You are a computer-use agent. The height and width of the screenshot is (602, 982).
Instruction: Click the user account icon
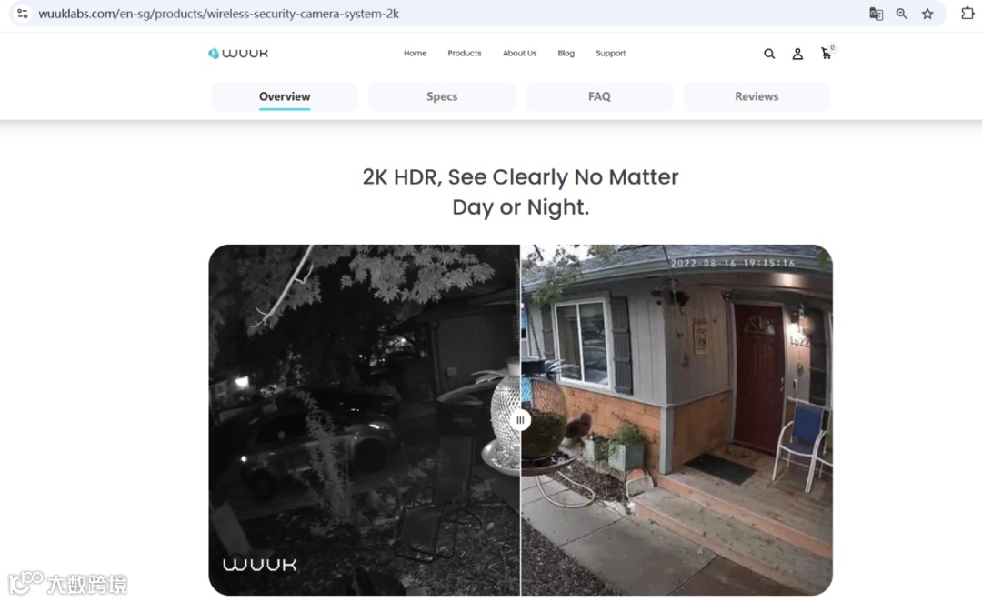pyautogui.click(x=797, y=54)
